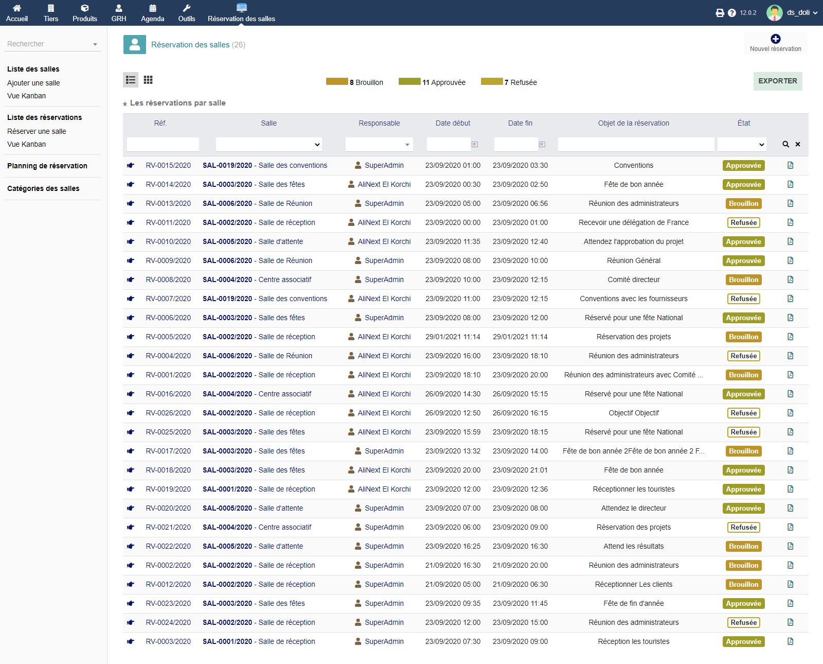
Task: Click pointing-hand icon of RV-0016/2020 row
Action: pyautogui.click(x=131, y=394)
